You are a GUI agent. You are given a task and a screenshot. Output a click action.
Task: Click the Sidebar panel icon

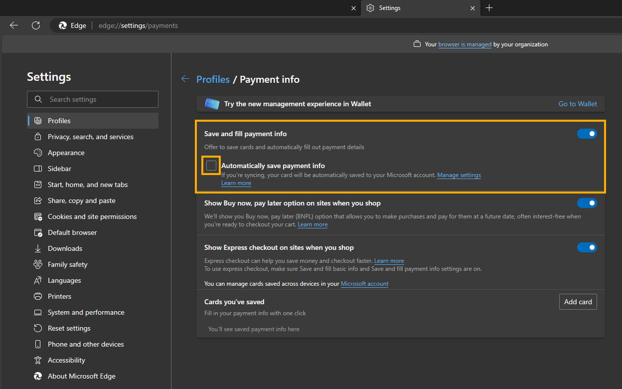pyautogui.click(x=38, y=169)
